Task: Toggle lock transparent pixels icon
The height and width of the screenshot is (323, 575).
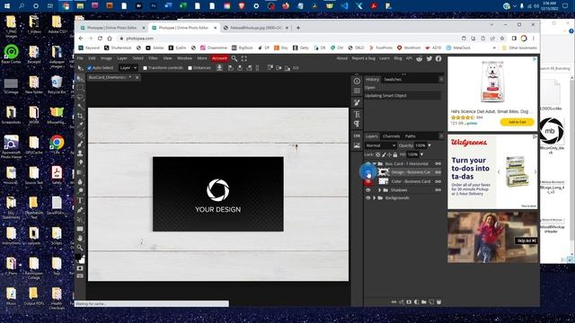Action: pos(378,154)
